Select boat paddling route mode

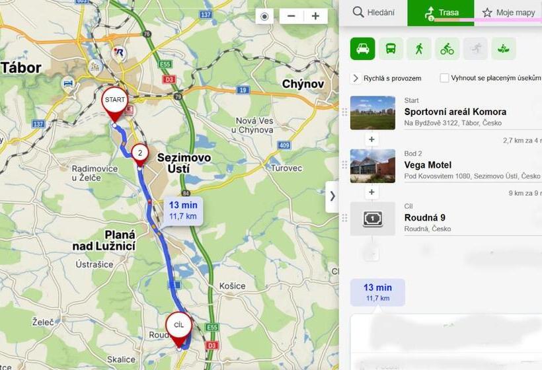pos(504,49)
